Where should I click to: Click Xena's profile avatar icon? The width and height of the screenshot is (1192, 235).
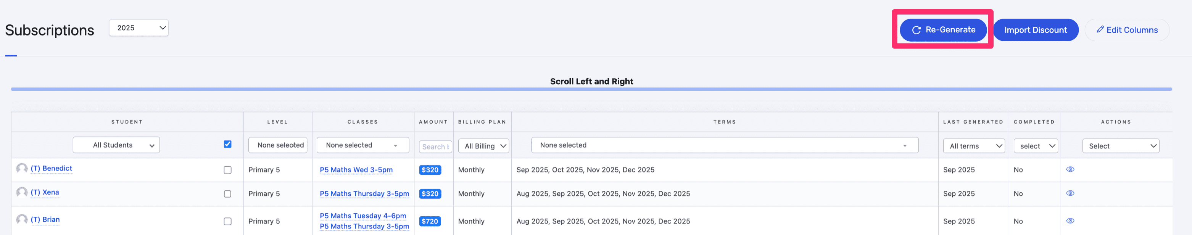tap(22, 192)
